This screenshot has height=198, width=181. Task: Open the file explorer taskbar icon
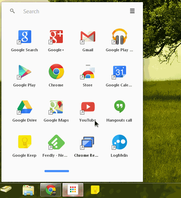[28, 190]
